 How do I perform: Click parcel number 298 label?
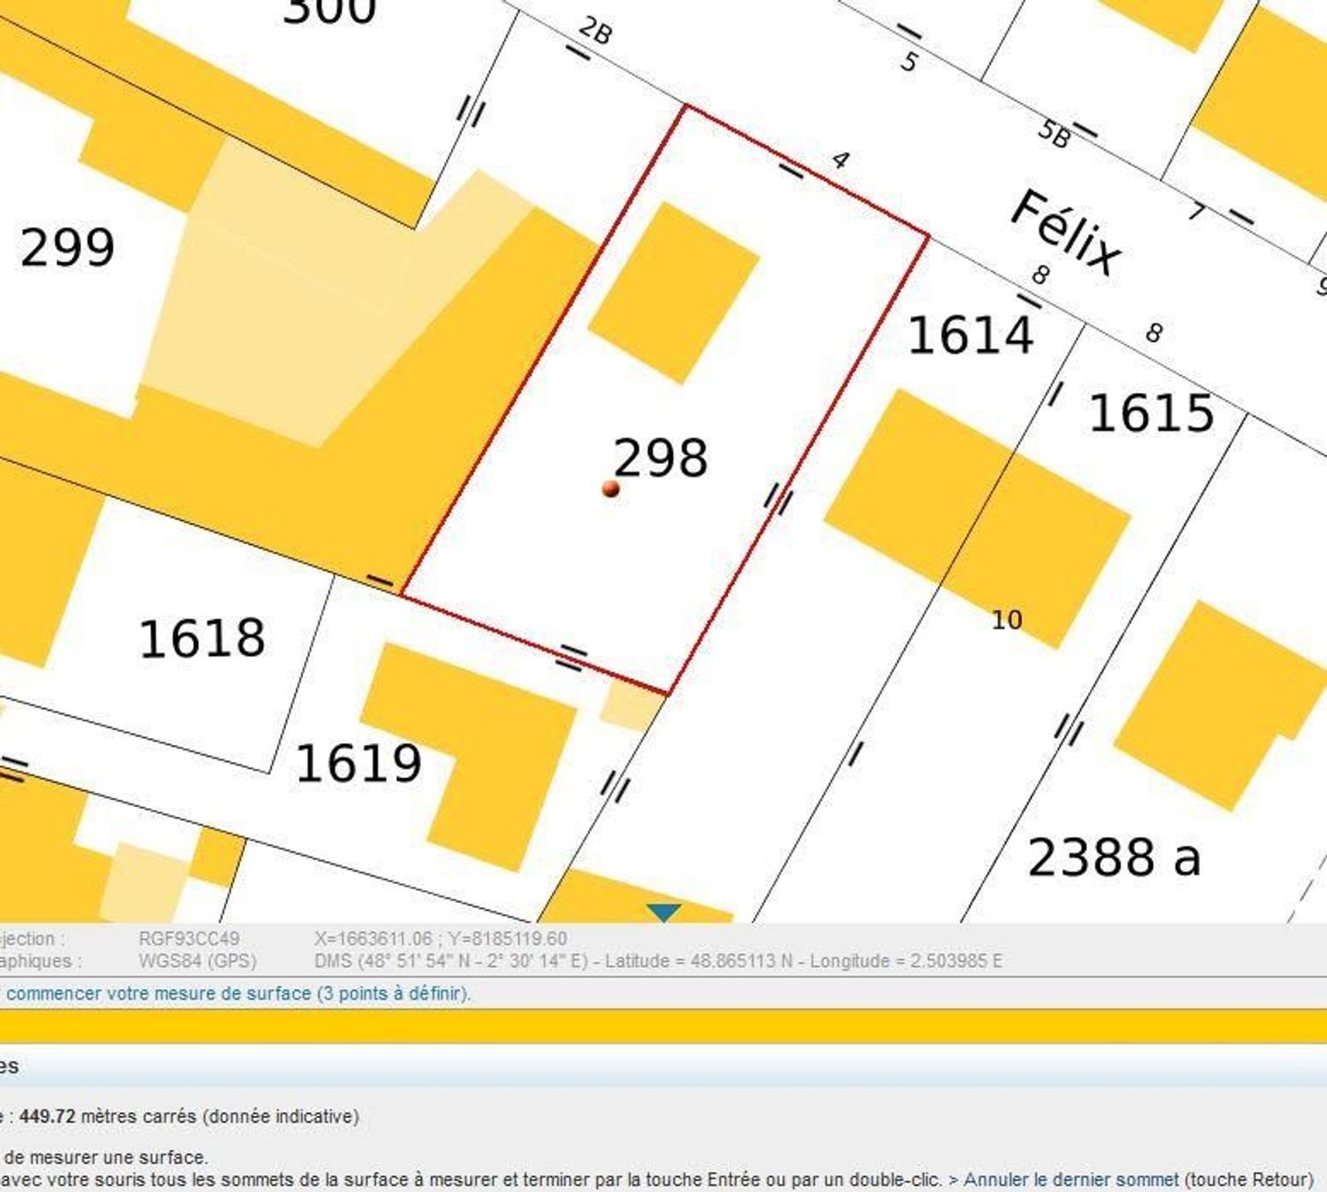pos(661,458)
